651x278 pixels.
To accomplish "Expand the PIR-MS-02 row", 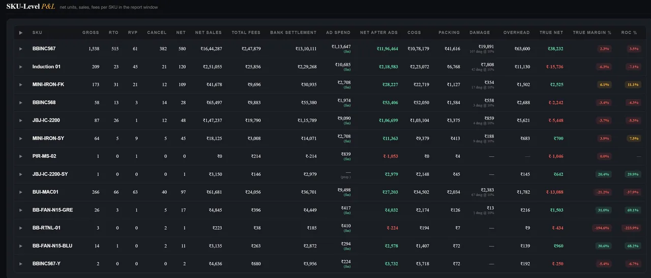I will click(x=21, y=156).
